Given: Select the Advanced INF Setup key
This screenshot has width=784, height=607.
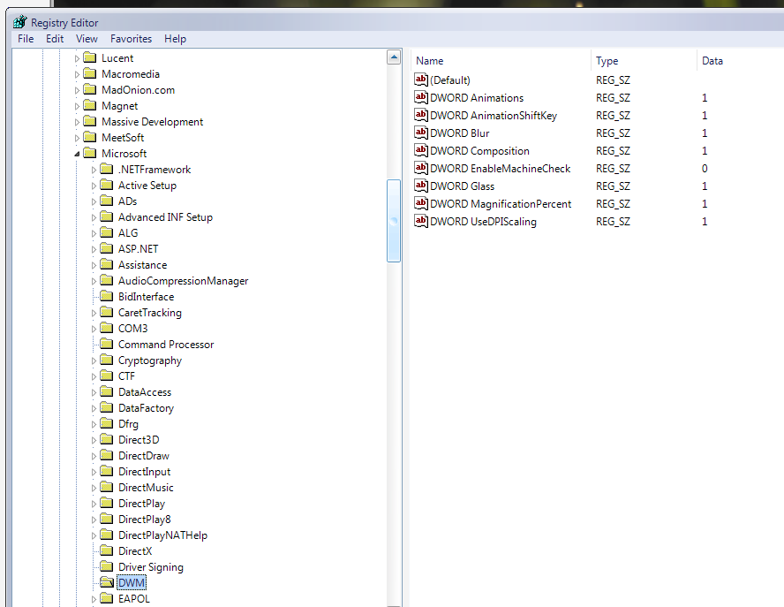Looking at the screenshot, I should tap(165, 216).
